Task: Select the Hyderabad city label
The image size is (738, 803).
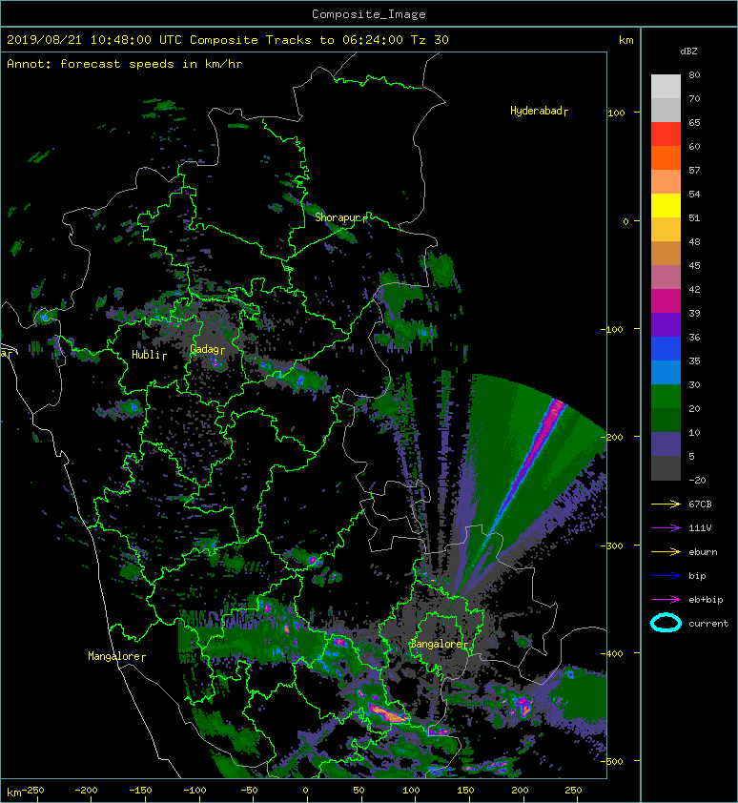Action: tap(539, 111)
